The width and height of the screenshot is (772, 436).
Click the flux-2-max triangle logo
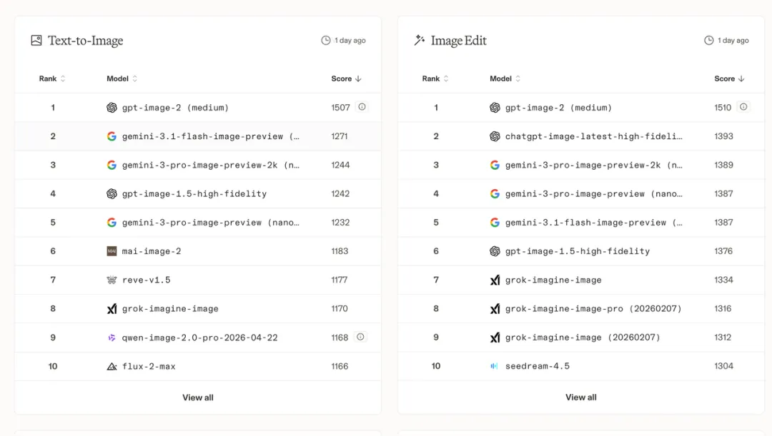pyautogui.click(x=112, y=366)
